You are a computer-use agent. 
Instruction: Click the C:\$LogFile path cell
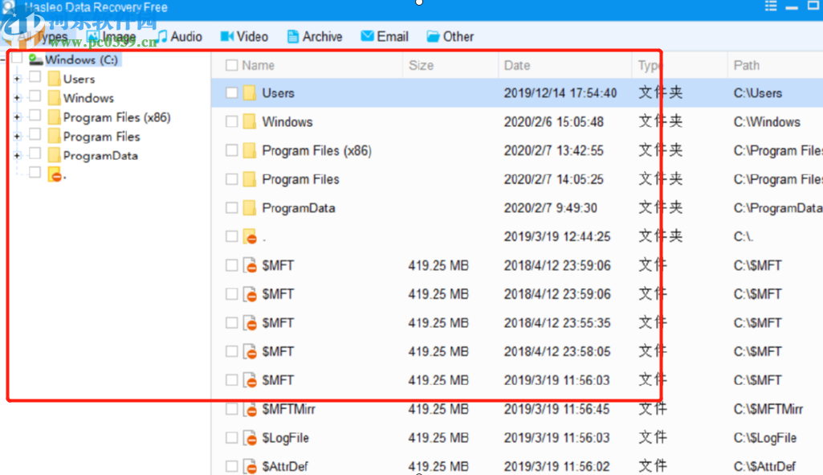tap(764, 438)
